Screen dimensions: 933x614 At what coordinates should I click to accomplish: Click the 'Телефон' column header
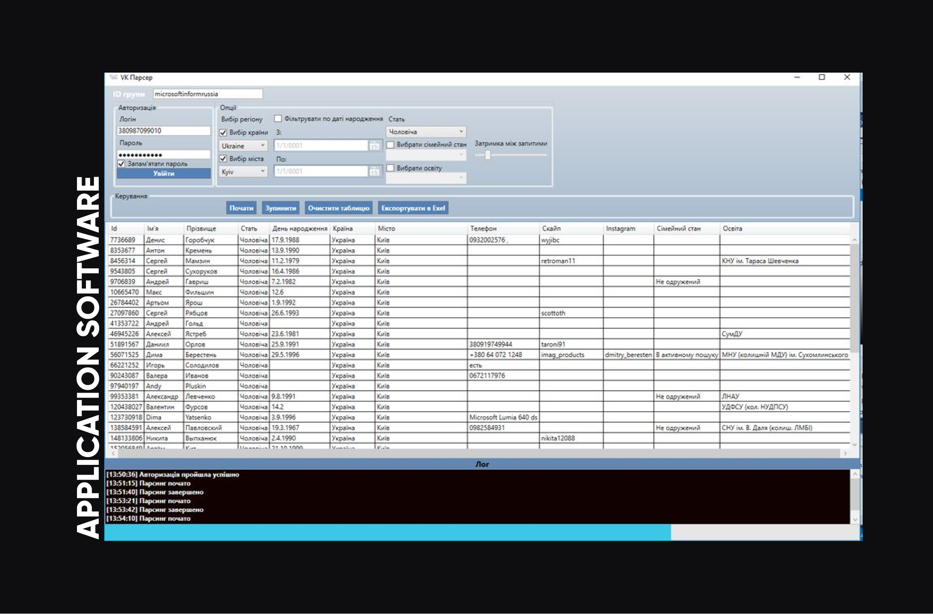[483, 228]
